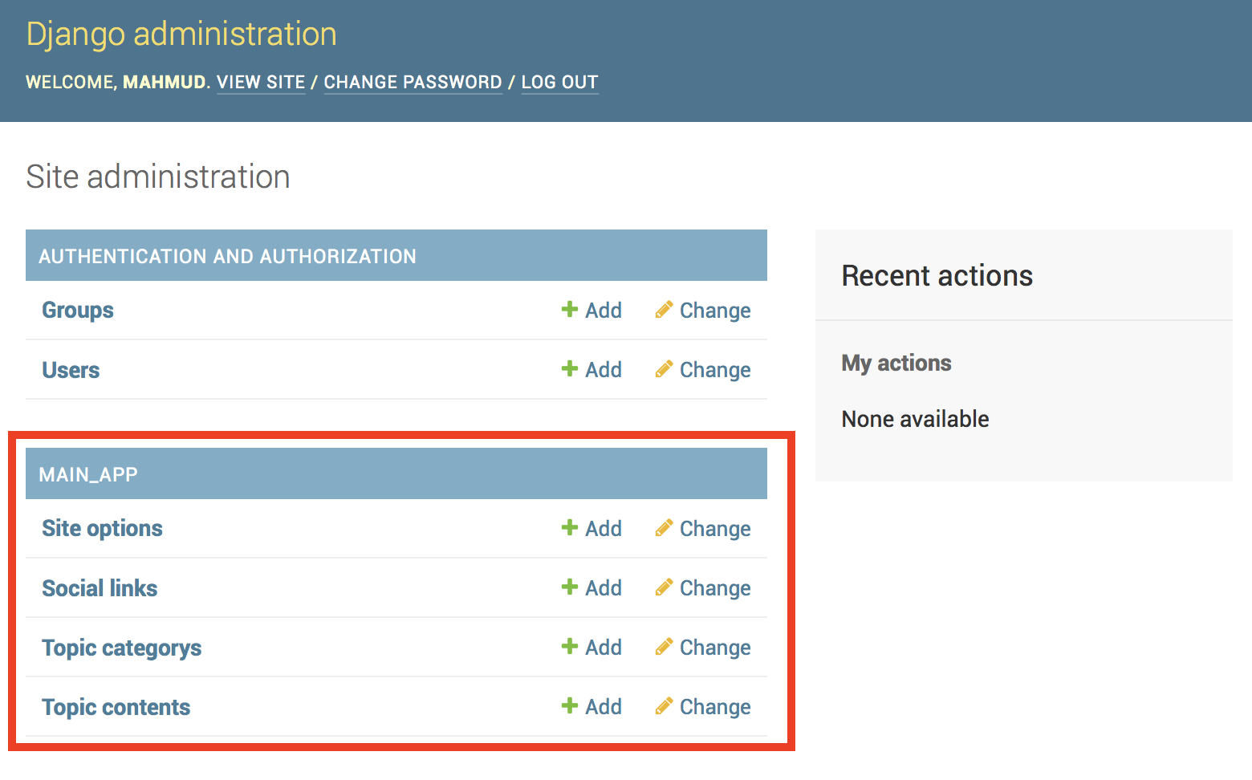
Task: Click the Django administration title
Action: (x=181, y=35)
